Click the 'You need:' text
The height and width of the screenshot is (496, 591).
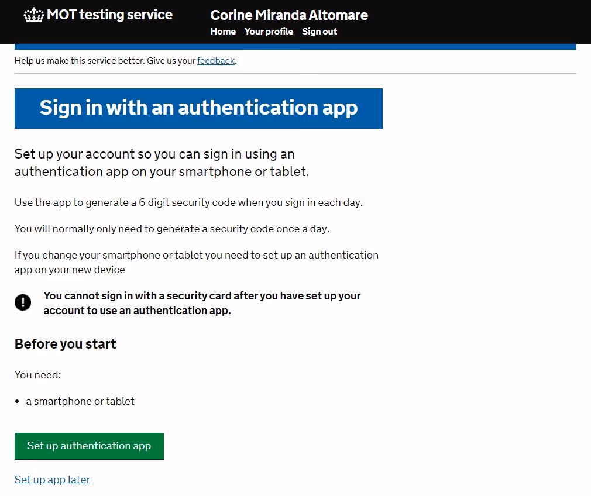point(37,375)
